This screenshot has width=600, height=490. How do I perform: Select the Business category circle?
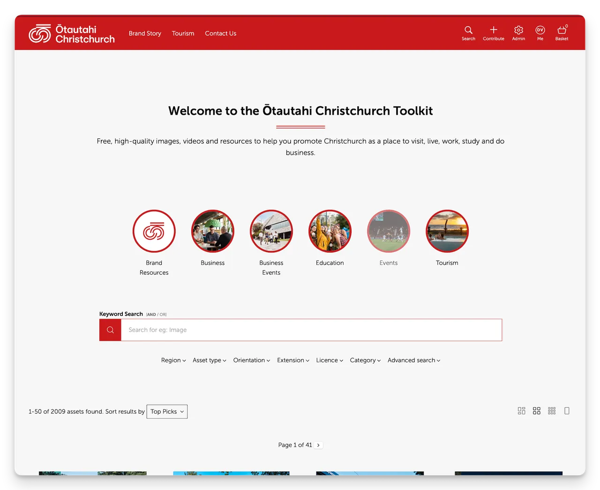tap(213, 231)
